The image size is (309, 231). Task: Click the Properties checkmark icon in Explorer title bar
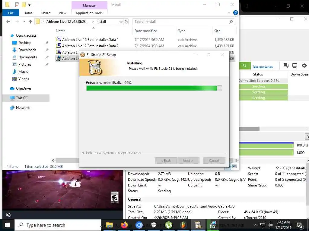pyautogui.click(x=17, y=5)
